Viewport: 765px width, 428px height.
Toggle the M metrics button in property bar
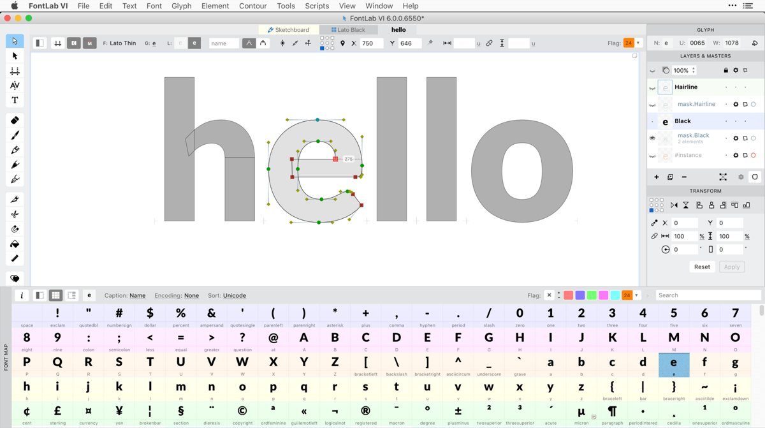90,43
